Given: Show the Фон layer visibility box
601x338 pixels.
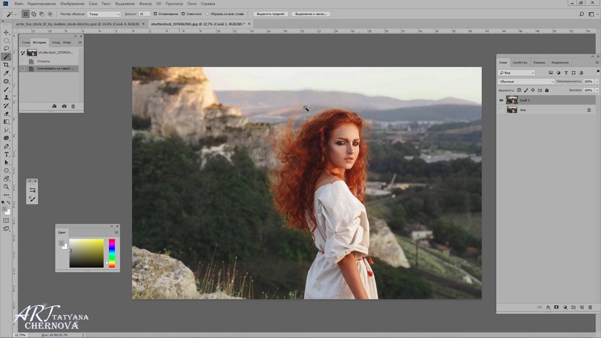Looking at the screenshot, I should pos(501,110).
